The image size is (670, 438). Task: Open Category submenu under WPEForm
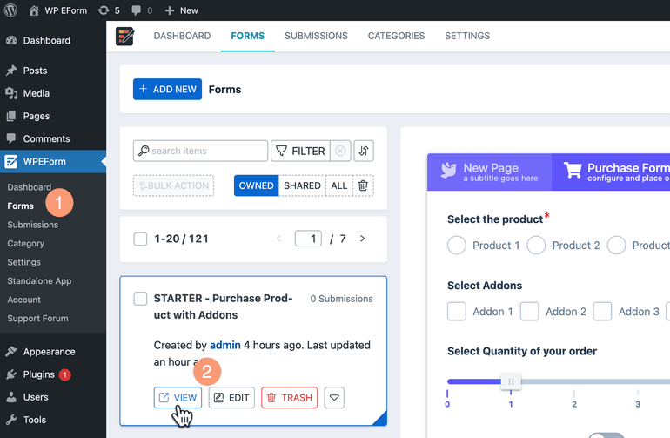tap(25, 243)
